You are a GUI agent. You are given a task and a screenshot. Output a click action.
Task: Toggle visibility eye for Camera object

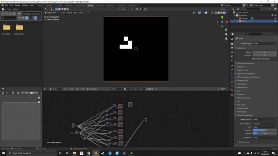pyautogui.click(x=275, y=18)
